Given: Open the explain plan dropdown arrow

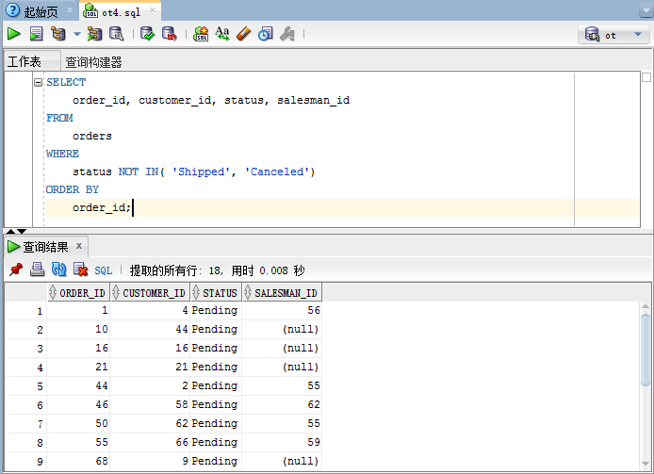Looking at the screenshot, I should [x=77, y=35].
